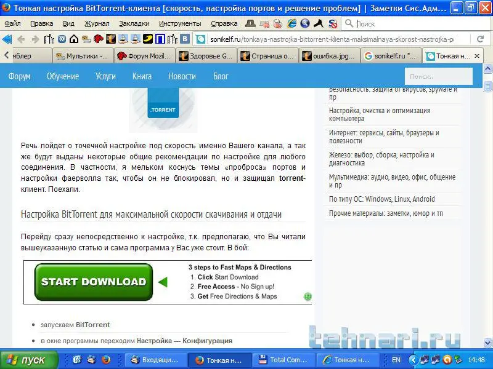Image resolution: width=493 pixels, height=369 pixels.
Task: Launch Firefox from the quick launch bar
Action: point(106,359)
